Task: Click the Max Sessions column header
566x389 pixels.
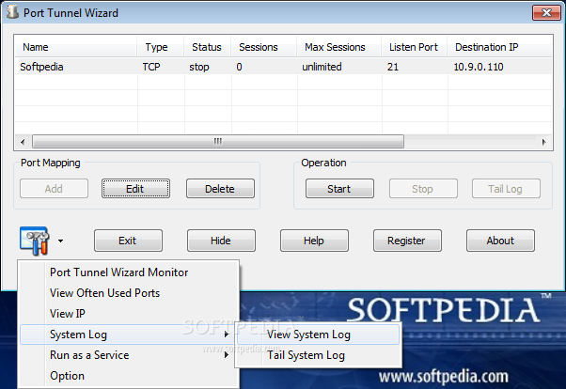Action: point(339,47)
